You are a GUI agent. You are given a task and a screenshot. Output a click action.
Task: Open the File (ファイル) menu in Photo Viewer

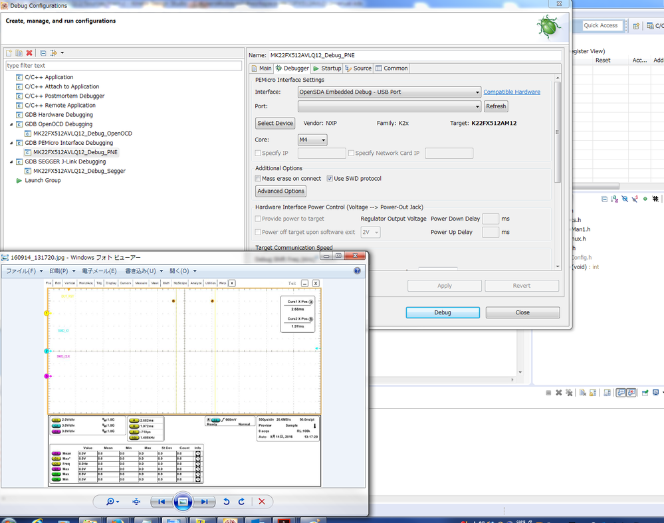point(24,271)
